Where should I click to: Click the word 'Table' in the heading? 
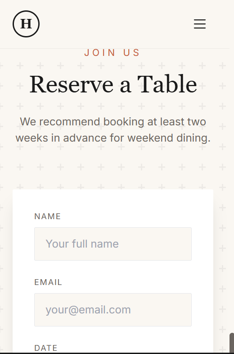pos(167,84)
